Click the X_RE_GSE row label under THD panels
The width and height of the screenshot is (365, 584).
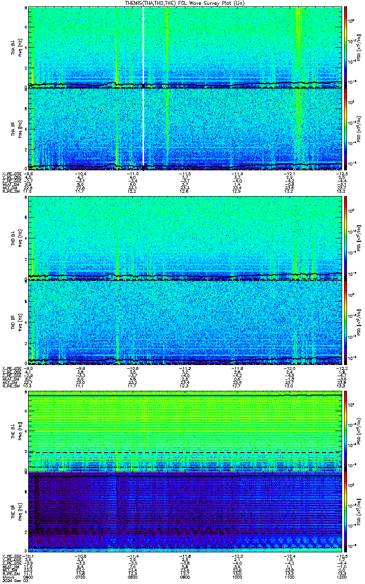pos(11,368)
